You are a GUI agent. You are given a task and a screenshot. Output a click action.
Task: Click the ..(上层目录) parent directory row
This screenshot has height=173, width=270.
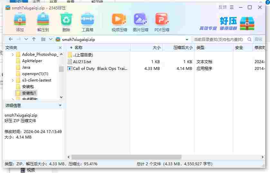(x=83, y=55)
